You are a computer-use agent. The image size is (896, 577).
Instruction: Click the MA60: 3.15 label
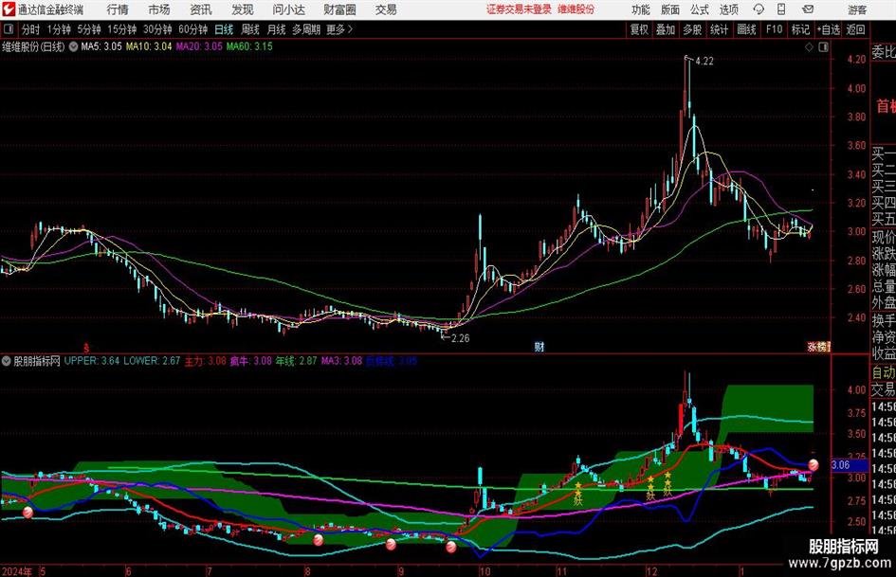click(x=249, y=46)
